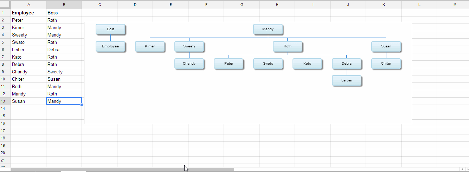Click the Chiter node in org chart
Image resolution: width=469 pixels, height=172 pixels.
386,64
